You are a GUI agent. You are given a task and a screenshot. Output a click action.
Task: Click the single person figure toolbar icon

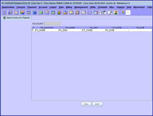[x=4, y=13]
